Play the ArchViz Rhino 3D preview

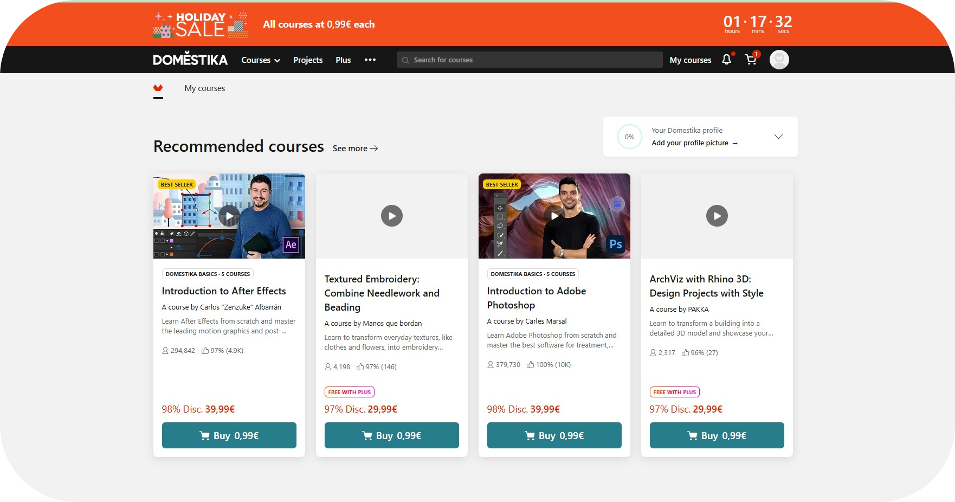point(717,216)
